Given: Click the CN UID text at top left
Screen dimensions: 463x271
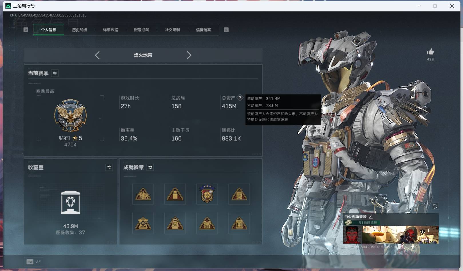Looking at the screenshot, I should click(x=48, y=15).
